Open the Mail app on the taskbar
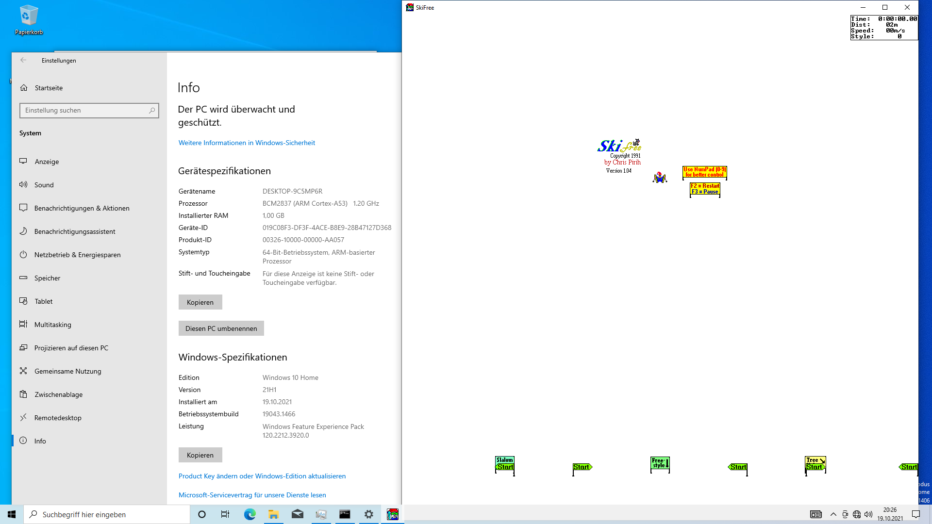This screenshot has height=524, width=932. point(297,514)
